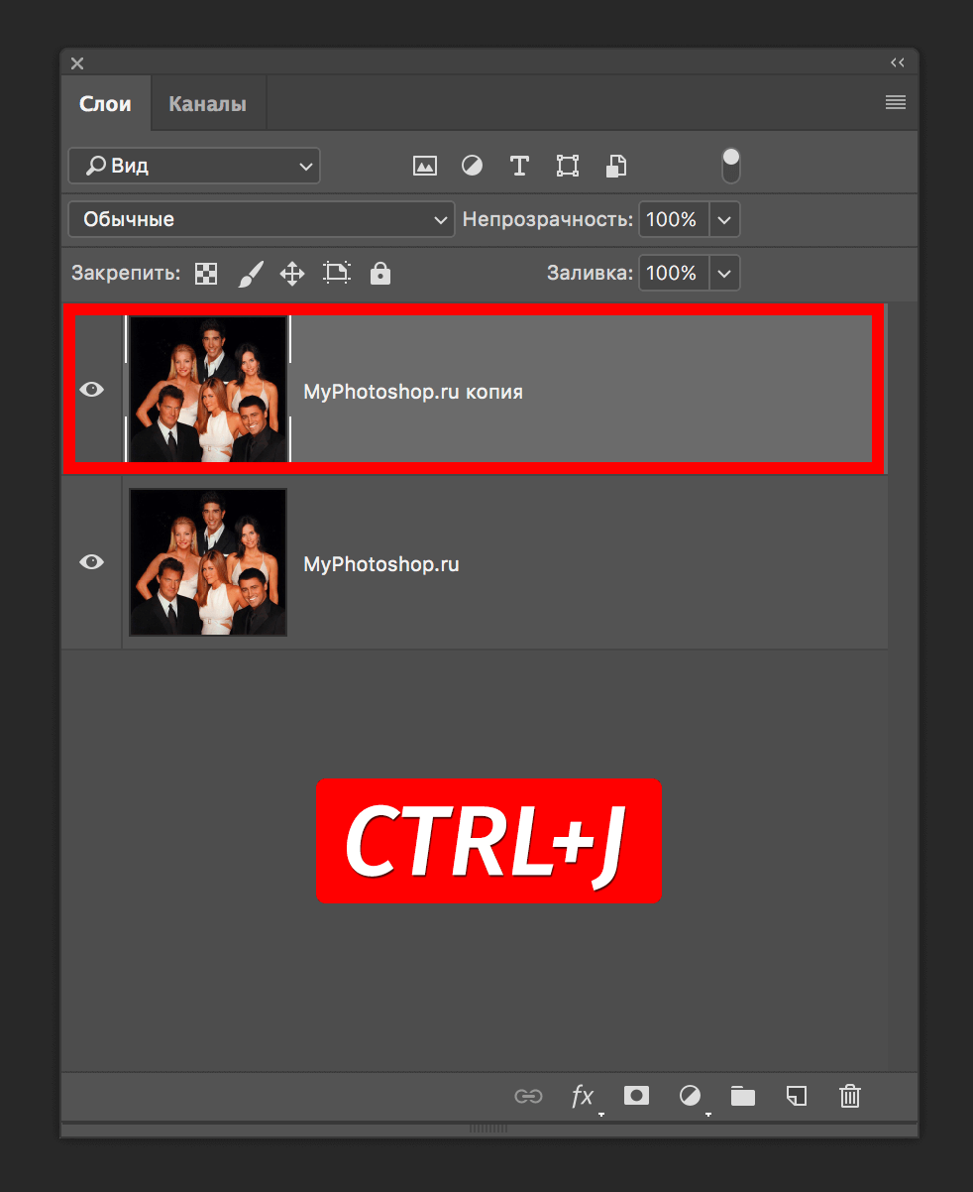Toggle the layer filtering switch
The image size is (973, 1192).
731,166
